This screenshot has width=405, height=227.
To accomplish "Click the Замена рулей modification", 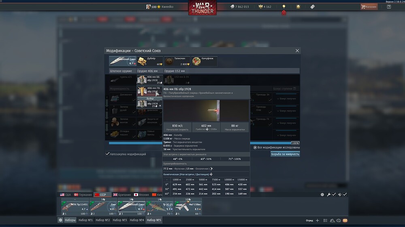I will [x=123, y=110].
